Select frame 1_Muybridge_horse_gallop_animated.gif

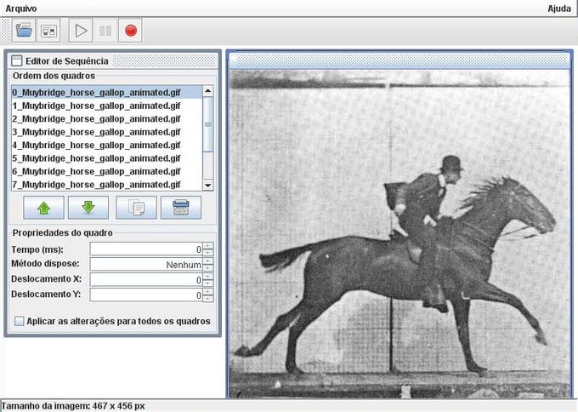107,106
